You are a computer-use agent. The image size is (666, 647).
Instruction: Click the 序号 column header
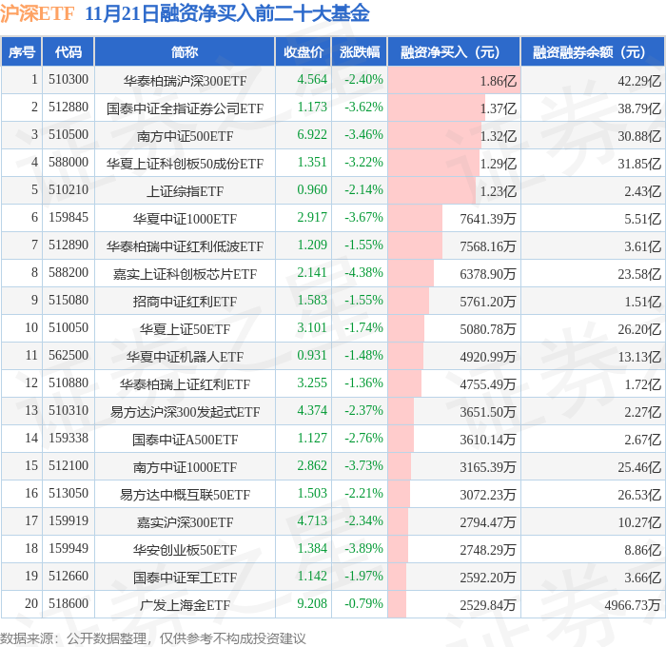click(x=21, y=51)
